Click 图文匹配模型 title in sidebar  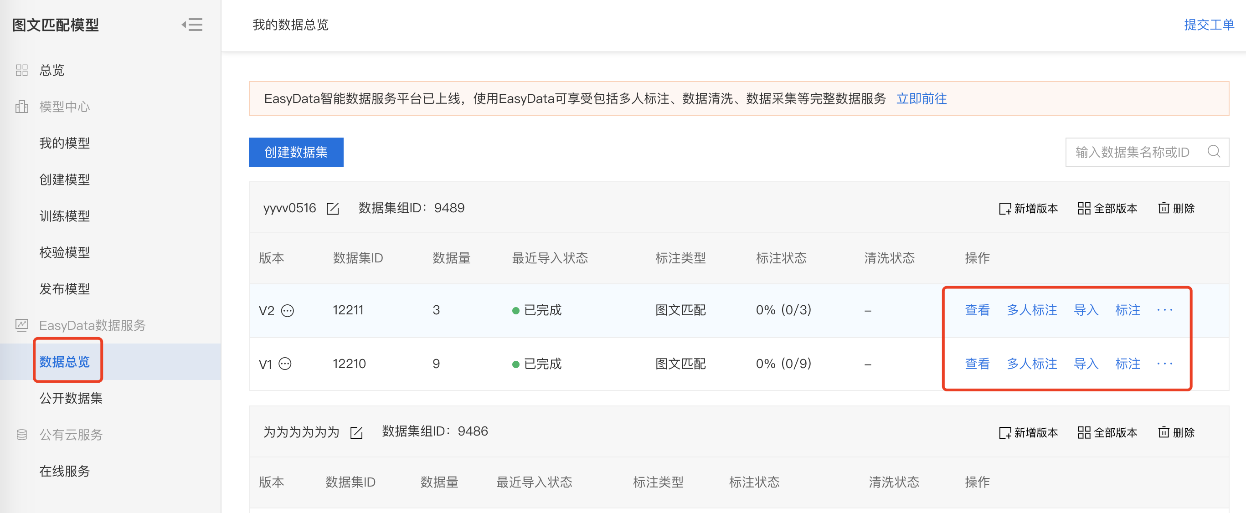[x=55, y=25]
